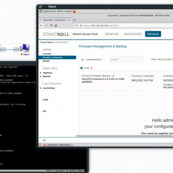This screenshot has width=173, height=173.
Task: Toggle the hamburger menu at sidebar bottom
Action: tap(44, 140)
